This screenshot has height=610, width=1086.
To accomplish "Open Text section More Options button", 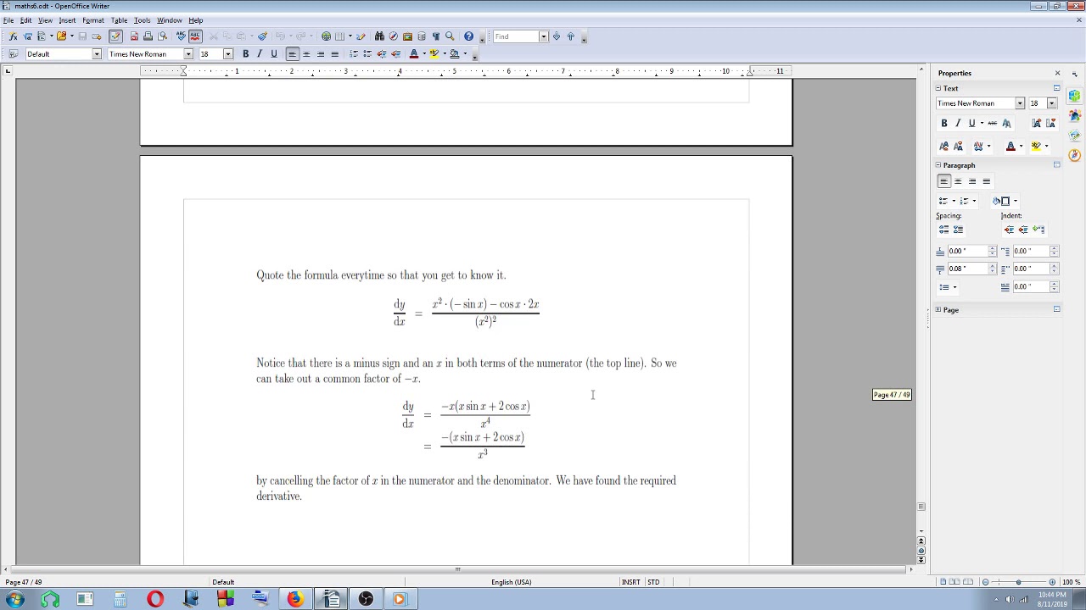I will click(1056, 88).
